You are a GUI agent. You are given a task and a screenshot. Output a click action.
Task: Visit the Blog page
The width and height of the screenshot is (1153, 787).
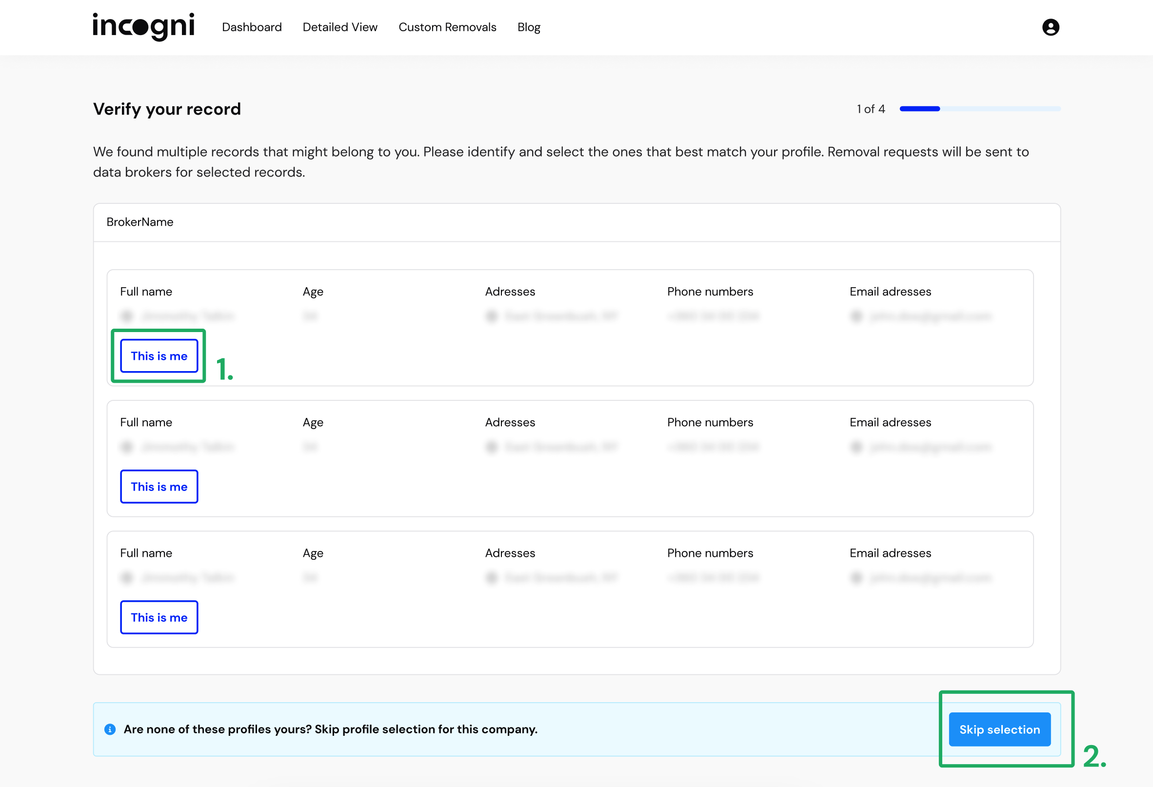click(x=528, y=27)
